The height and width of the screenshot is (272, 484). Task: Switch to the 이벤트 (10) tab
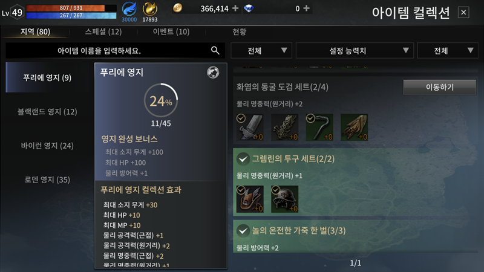[x=171, y=32]
